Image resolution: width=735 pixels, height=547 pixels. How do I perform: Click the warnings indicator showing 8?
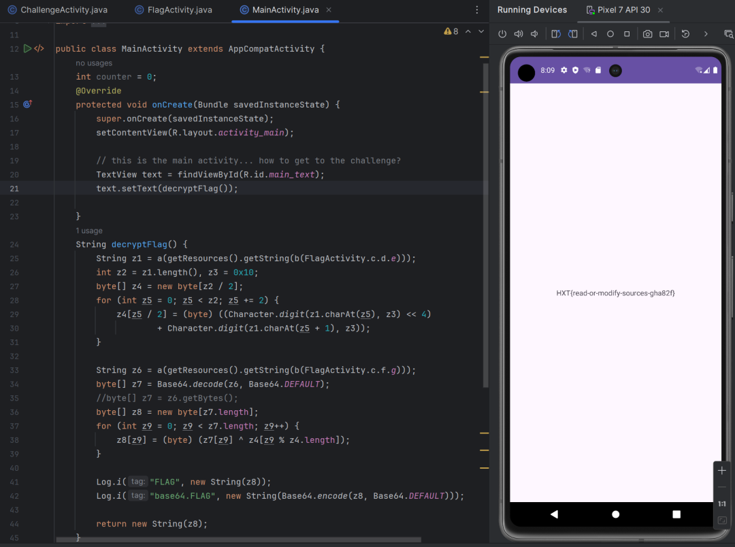(x=451, y=31)
